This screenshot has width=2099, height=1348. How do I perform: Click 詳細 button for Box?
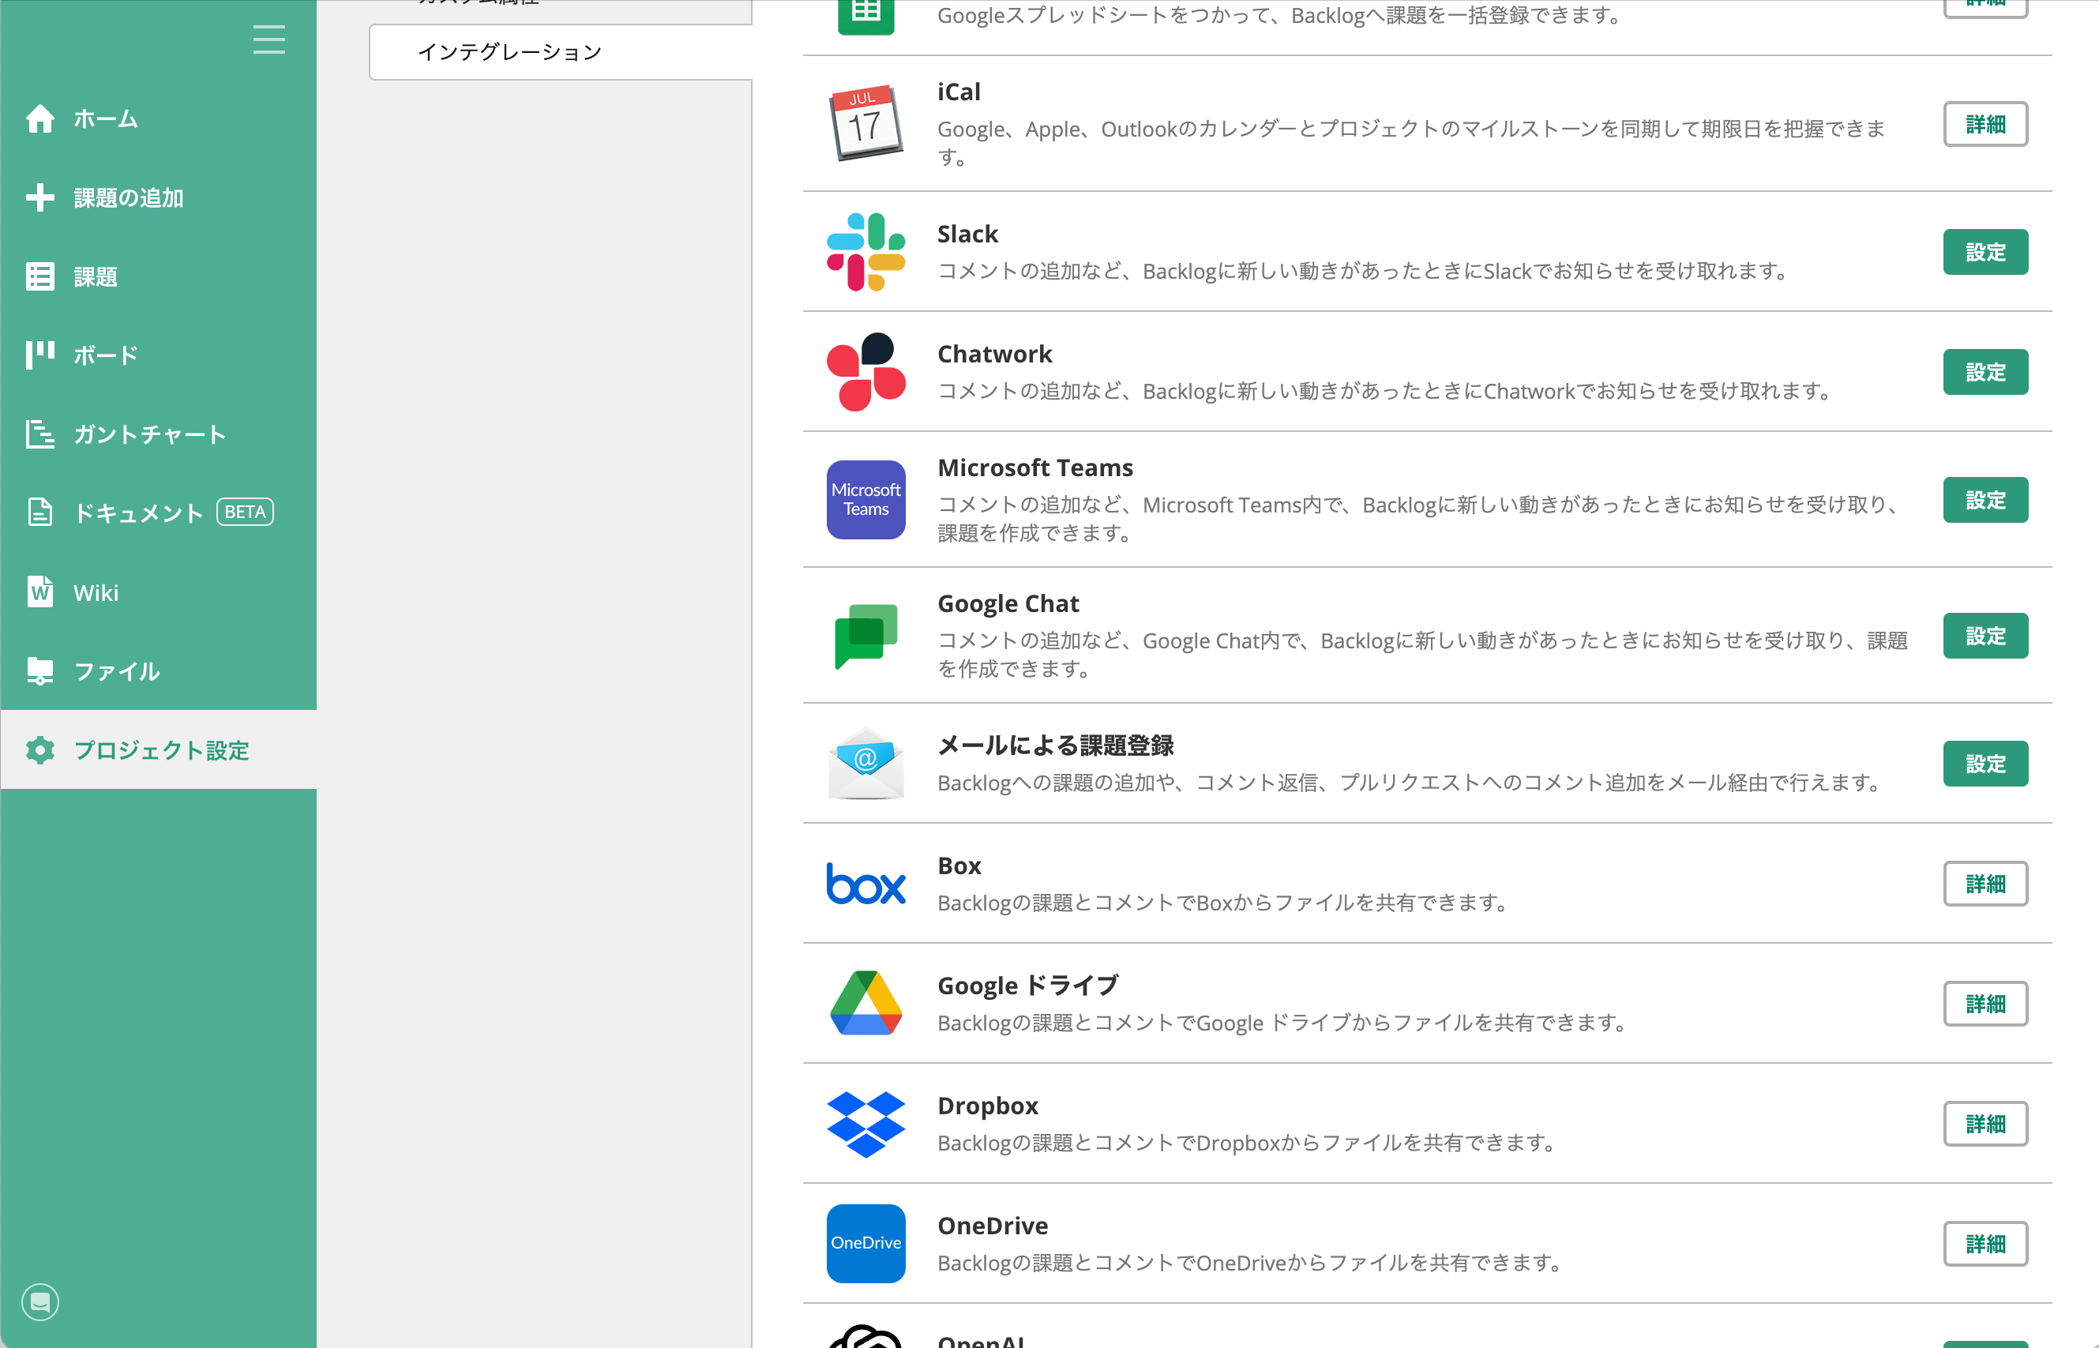pyautogui.click(x=1985, y=884)
